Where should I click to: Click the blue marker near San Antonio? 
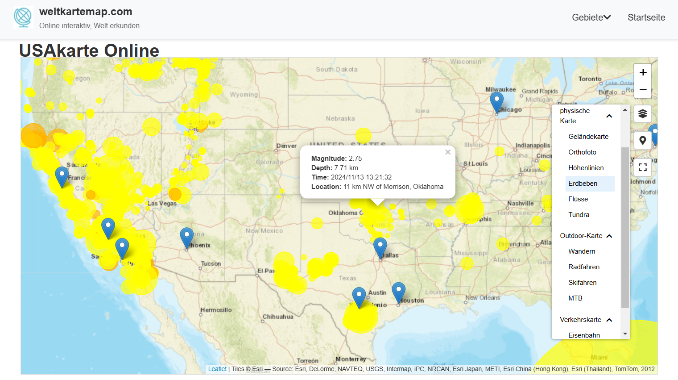tap(359, 297)
